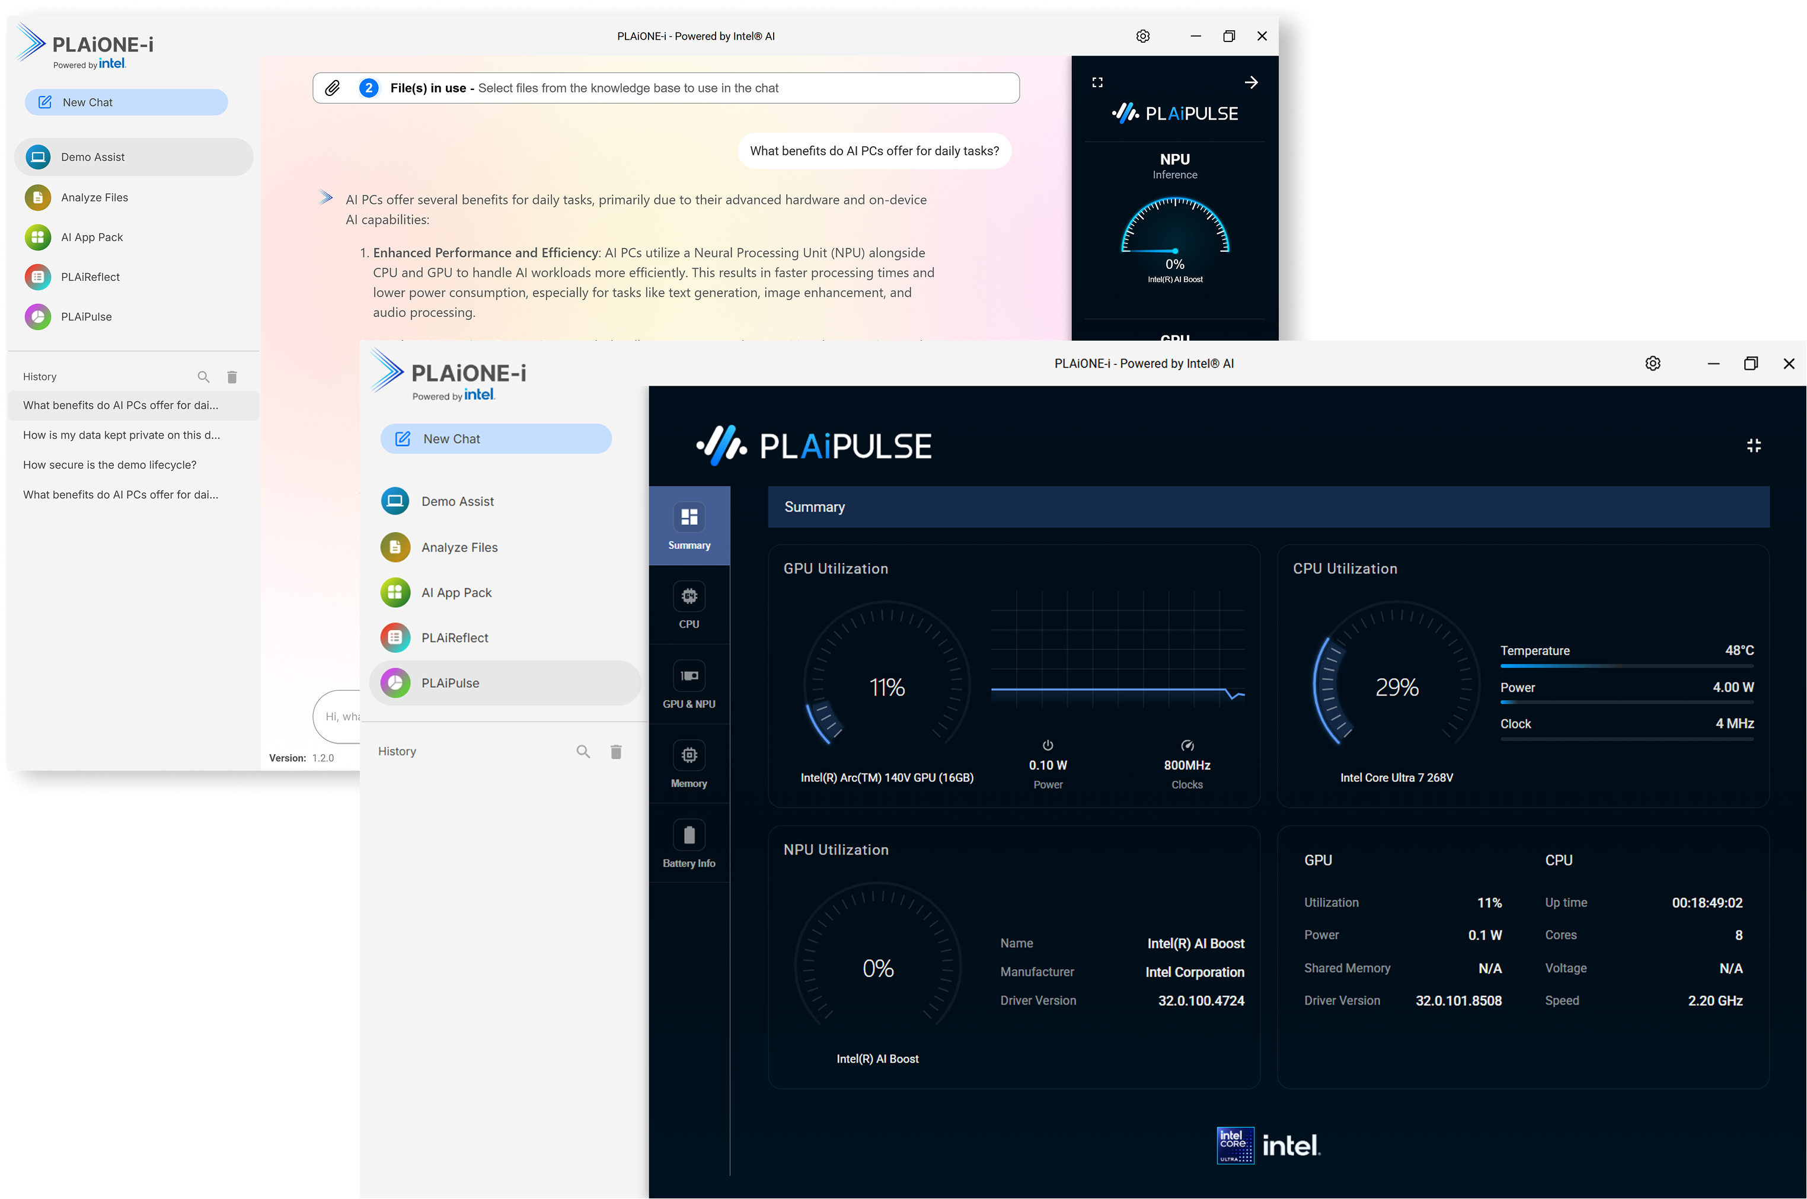Click CPU Up time 00:18:49:02
The height and width of the screenshot is (1199, 1807).
point(1707,902)
